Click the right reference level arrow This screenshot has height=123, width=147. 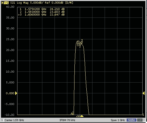[143, 93]
